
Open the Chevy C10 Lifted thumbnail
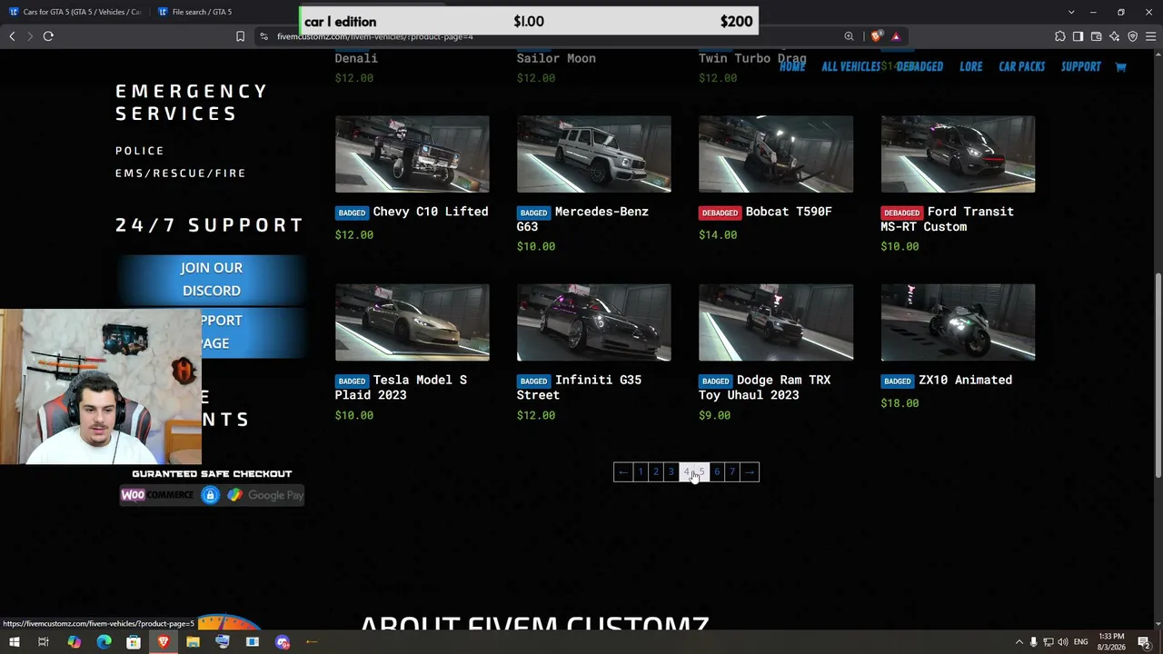[412, 154]
